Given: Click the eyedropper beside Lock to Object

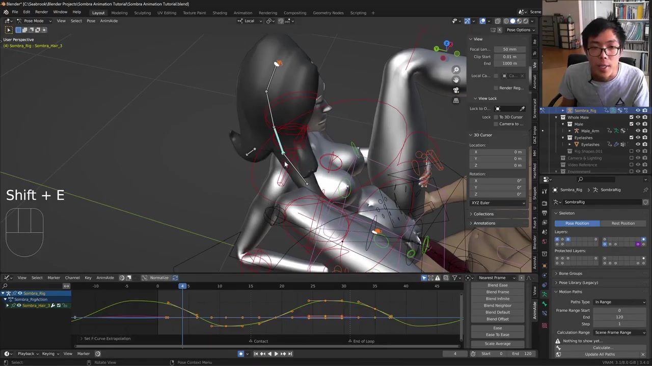Looking at the screenshot, I should click(522, 109).
